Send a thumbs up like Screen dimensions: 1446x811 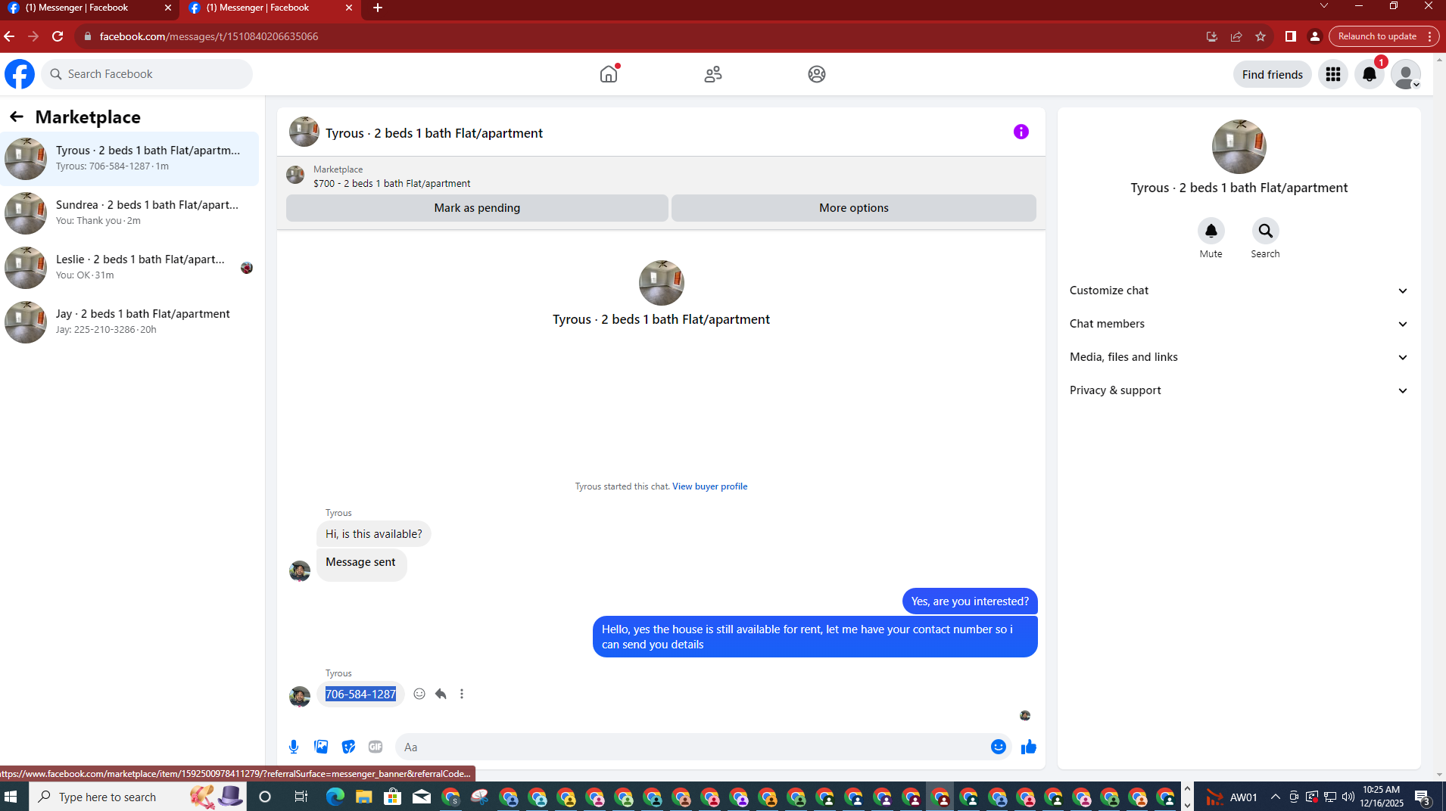pyautogui.click(x=1028, y=747)
